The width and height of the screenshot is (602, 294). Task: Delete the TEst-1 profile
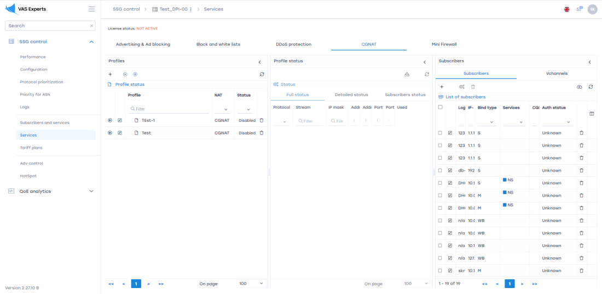(x=262, y=120)
